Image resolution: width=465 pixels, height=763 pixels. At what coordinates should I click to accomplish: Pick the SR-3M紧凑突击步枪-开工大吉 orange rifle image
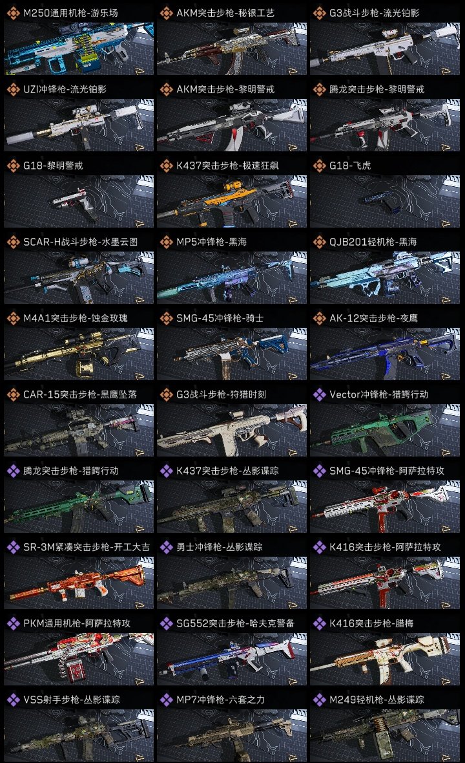tap(79, 583)
